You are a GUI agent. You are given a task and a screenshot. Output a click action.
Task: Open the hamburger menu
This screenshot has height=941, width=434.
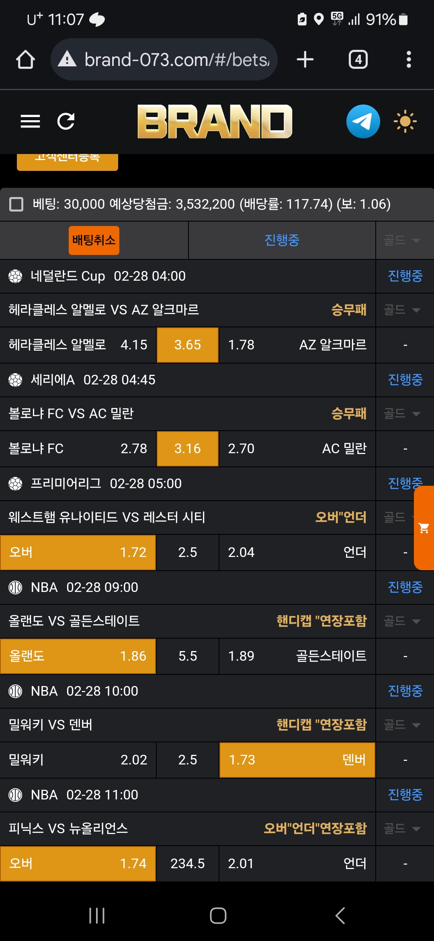30,121
